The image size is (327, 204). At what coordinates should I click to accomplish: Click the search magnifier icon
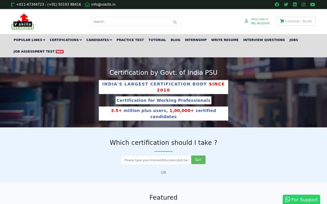pyautogui.click(x=175, y=22)
